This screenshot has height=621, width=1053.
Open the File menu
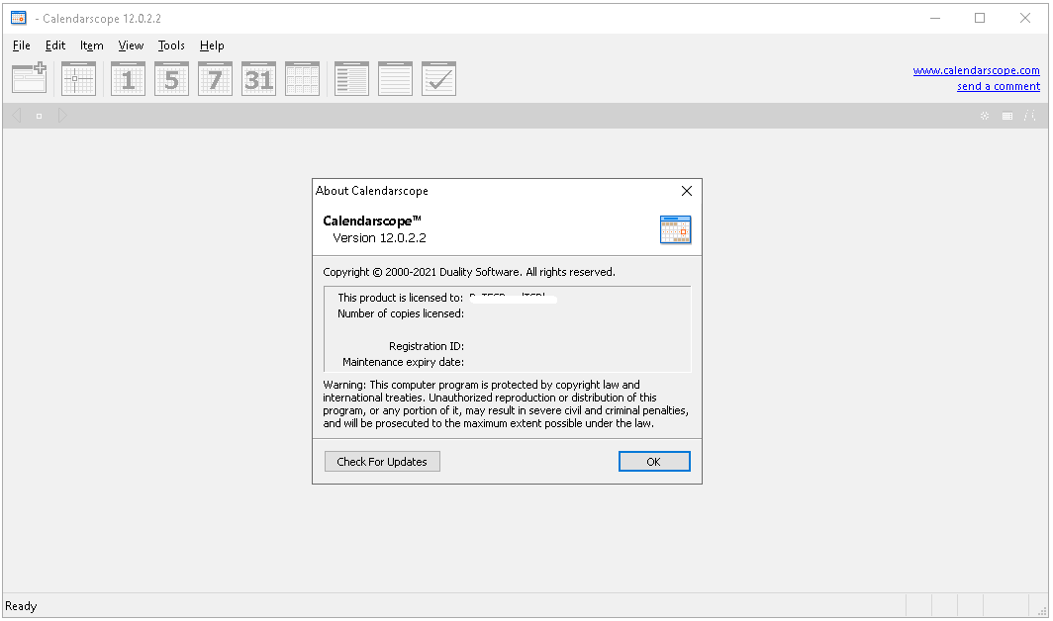click(x=22, y=45)
